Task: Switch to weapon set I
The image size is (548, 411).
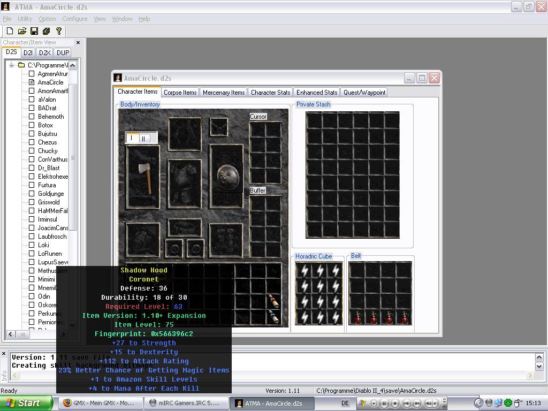Action: point(132,138)
